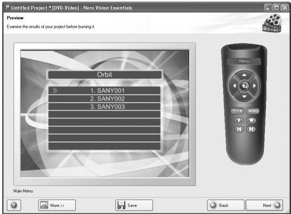Screen dimensions: 291x214
Task: Click the stop button on the remote
Action: (x=251, y=120)
